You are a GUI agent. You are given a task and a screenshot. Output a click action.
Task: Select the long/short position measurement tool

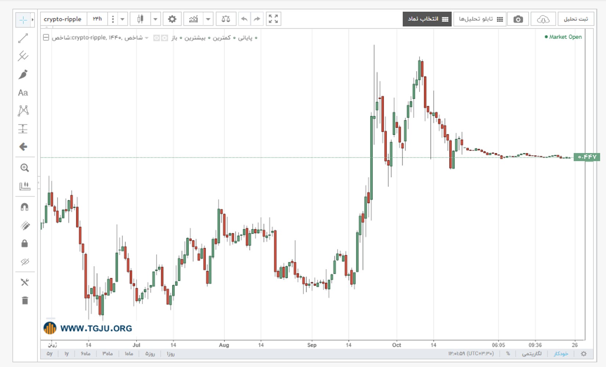point(23,128)
